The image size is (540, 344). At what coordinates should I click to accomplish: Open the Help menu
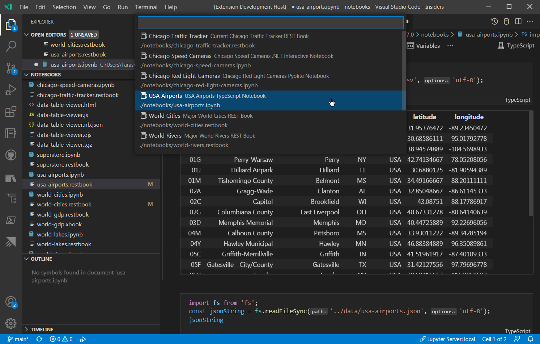[171, 7]
